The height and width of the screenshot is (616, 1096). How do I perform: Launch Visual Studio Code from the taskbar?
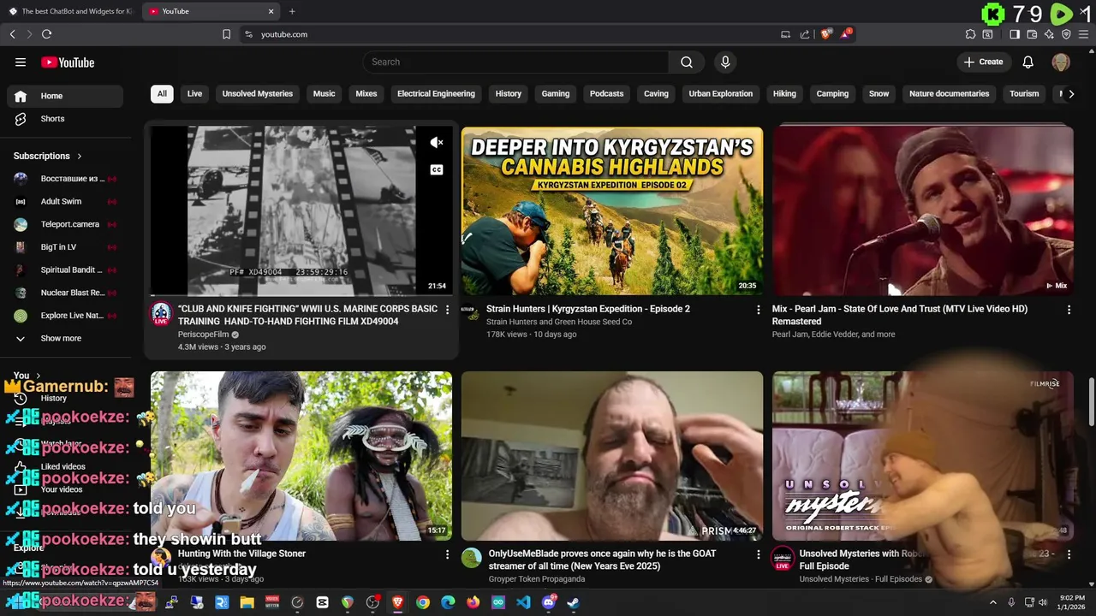pyautogui.click(x=523, y=602)
